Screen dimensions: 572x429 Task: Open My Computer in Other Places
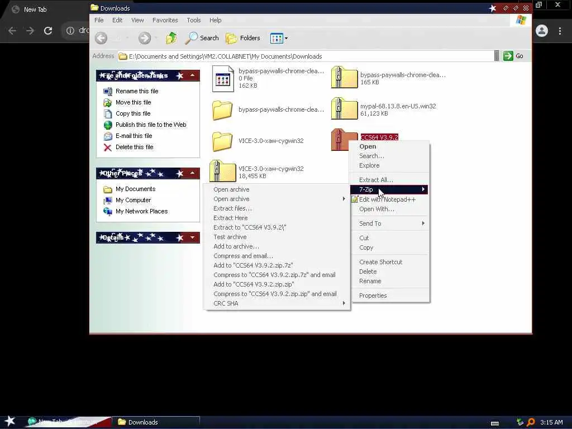tap(133, 201)
